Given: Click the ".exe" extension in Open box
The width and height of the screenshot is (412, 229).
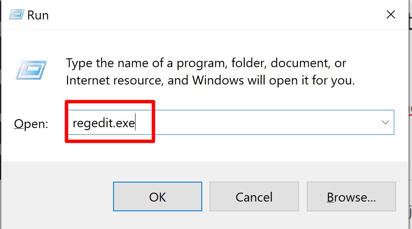Looking at the screenshot, I should click(x=125, y=123).
